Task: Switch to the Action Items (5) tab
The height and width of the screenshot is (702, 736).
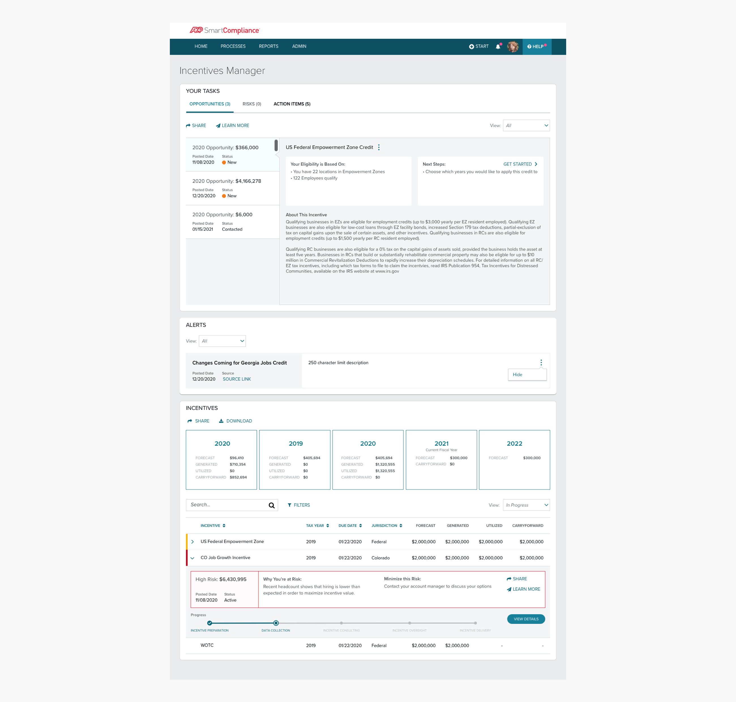Action: pyautogui.click(x=292, y=104)
